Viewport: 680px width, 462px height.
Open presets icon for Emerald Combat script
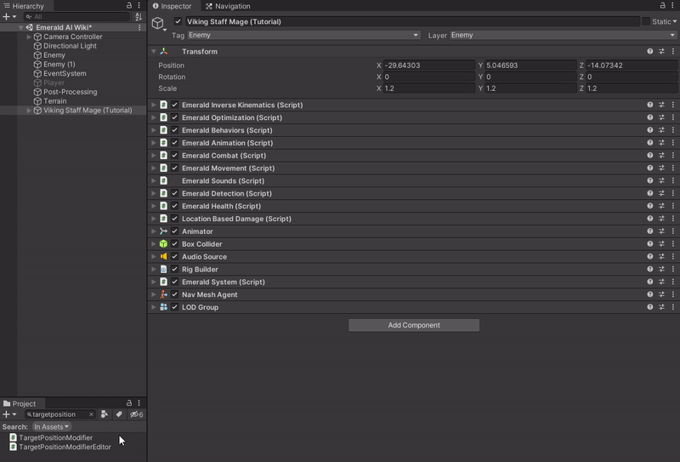click(x=661, y=156)
